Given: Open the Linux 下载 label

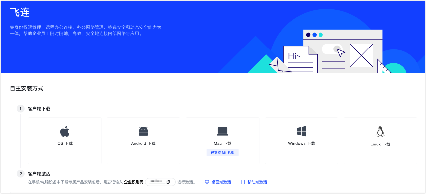Looking at the screenshot, I should click(380, 145).
